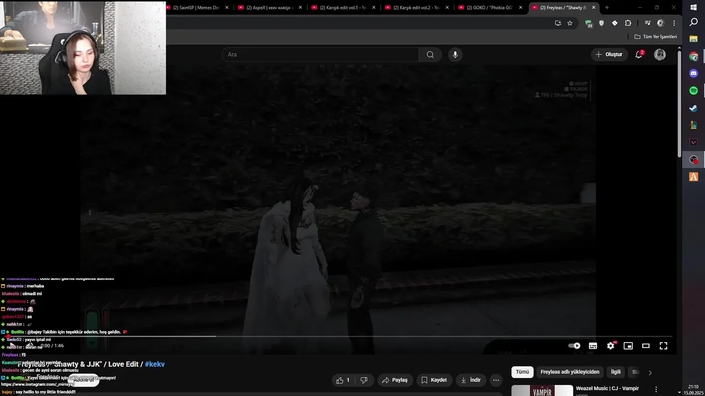Toggle the autoplay switch in the player
The height and width of the screenshot is (396, 705).
coord(574,346)
